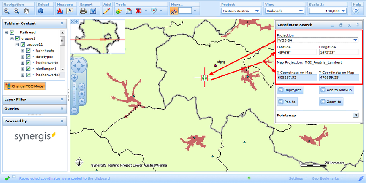
Task: Pin the Layer Filter panel
Action: pyautogui.click(x=62, y=100)
